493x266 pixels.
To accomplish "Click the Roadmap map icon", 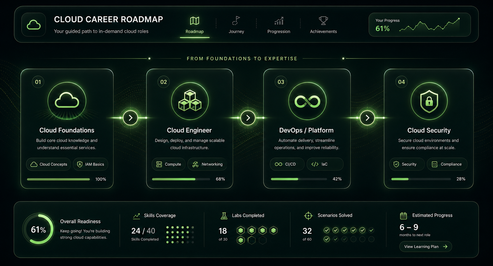I will coord(194,21).
